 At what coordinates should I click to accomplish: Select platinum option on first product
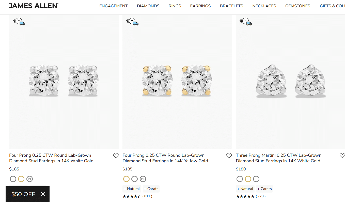[29, 179]
